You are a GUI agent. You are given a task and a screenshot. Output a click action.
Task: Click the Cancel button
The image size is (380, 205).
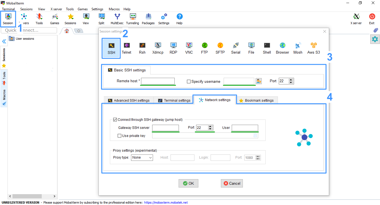click(232, 183)
